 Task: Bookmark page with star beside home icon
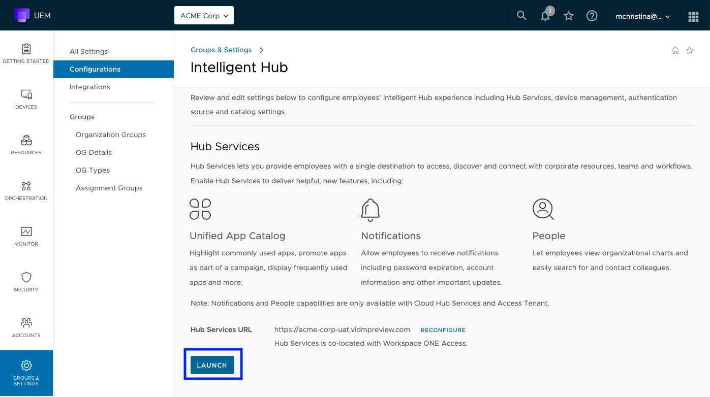(x=690, y=50)
